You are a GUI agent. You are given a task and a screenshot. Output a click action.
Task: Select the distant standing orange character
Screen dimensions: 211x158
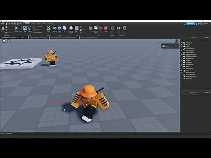tap(51, 58)
